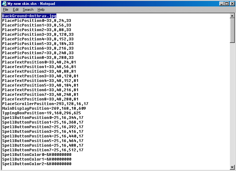Click the MainDisplayPosition line
This screenshot has height=171, width=236.
point(44,108)
